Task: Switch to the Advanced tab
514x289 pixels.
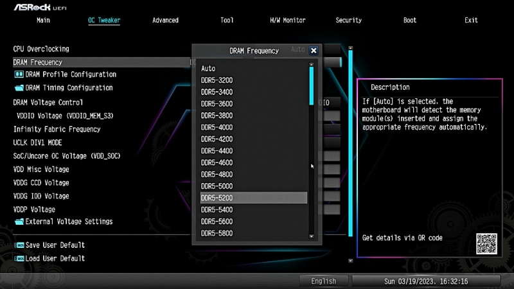Action: click(x=165, y=21)
